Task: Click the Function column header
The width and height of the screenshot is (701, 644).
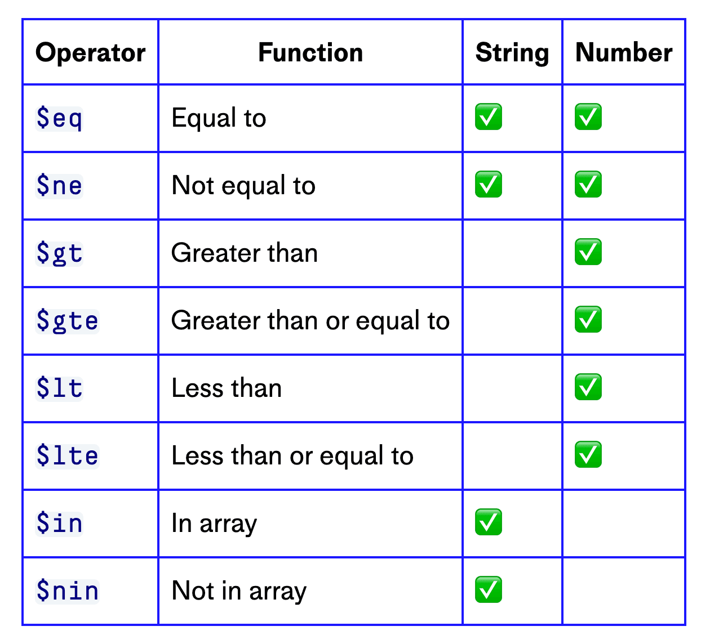Action: [x=310, y=53]
